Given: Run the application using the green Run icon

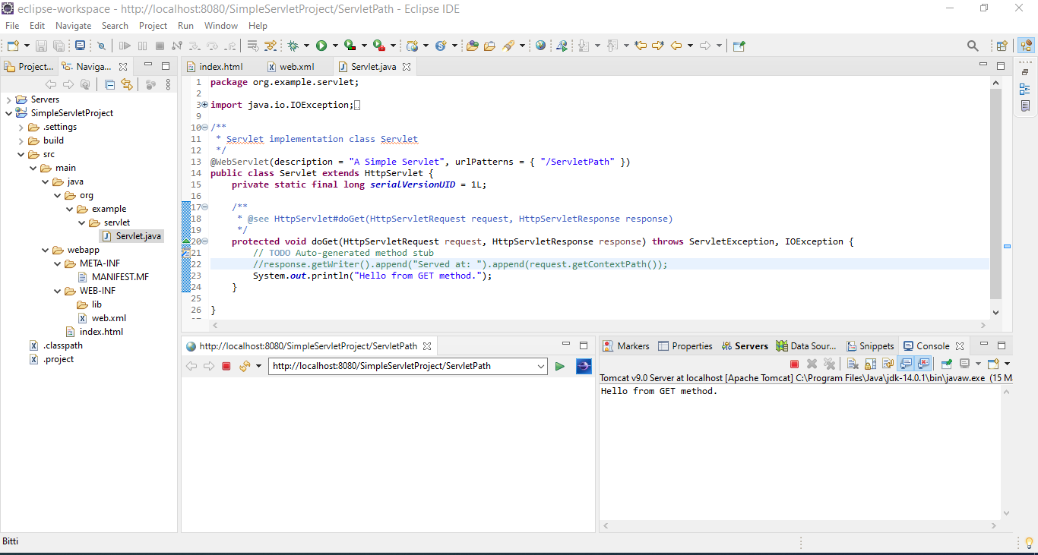Looking at the screenshot, I should pos(321,46).
